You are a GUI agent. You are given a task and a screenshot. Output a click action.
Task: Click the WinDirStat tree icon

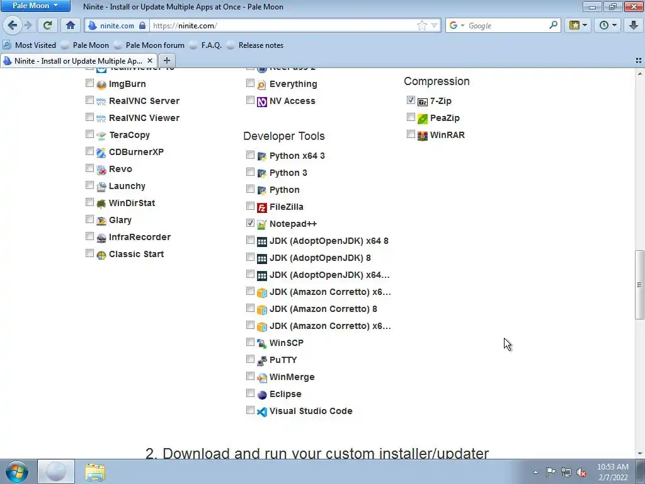101,204
